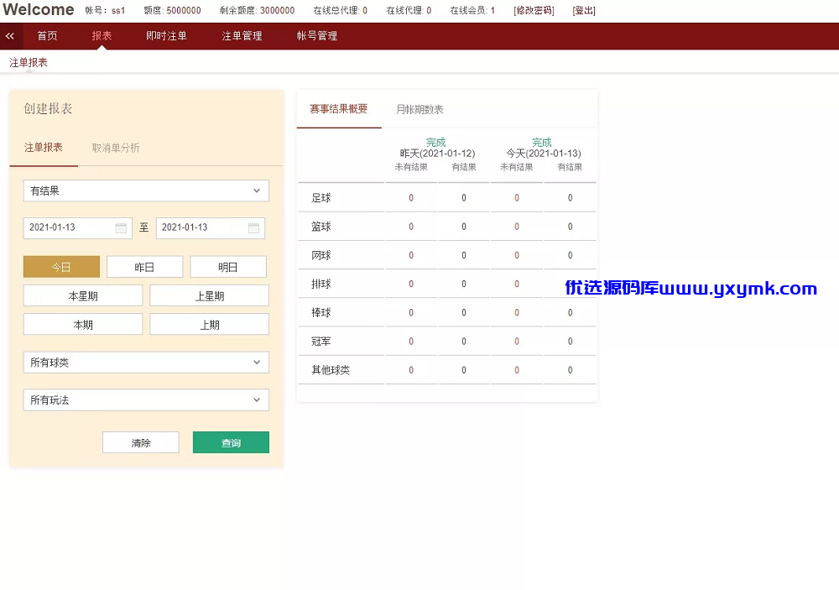Click the 网球 row label

321,255
